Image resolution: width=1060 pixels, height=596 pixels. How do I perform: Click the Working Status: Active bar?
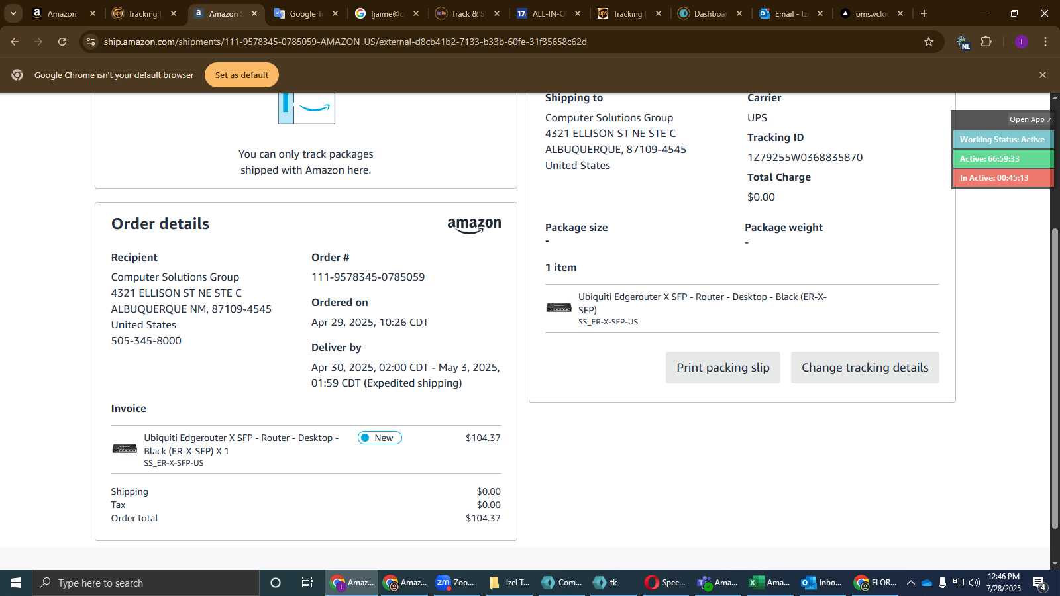tap(1002, 140)
